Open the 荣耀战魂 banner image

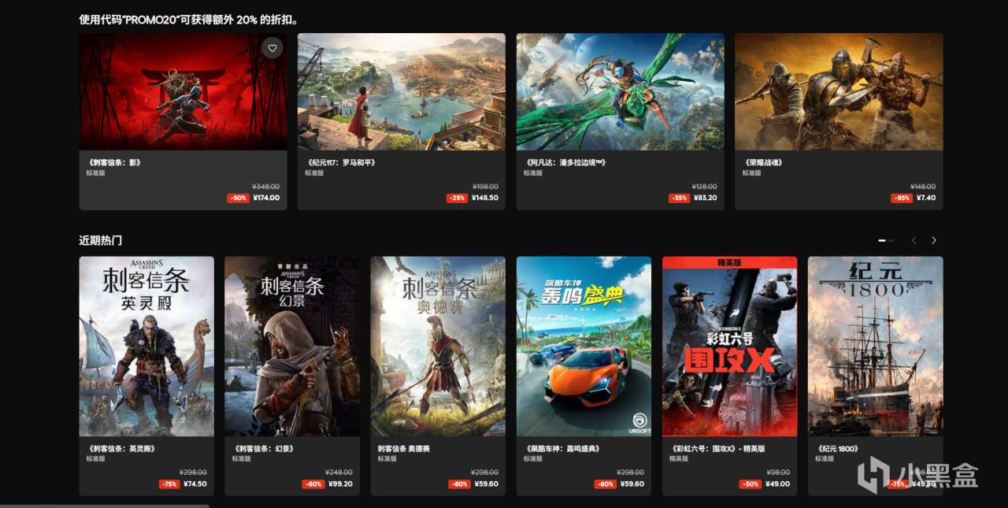[x=839, y=91]
